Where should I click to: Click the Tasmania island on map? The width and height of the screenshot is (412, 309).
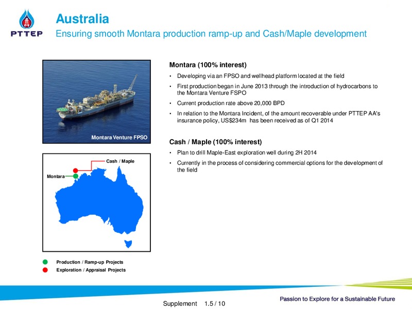128,244
